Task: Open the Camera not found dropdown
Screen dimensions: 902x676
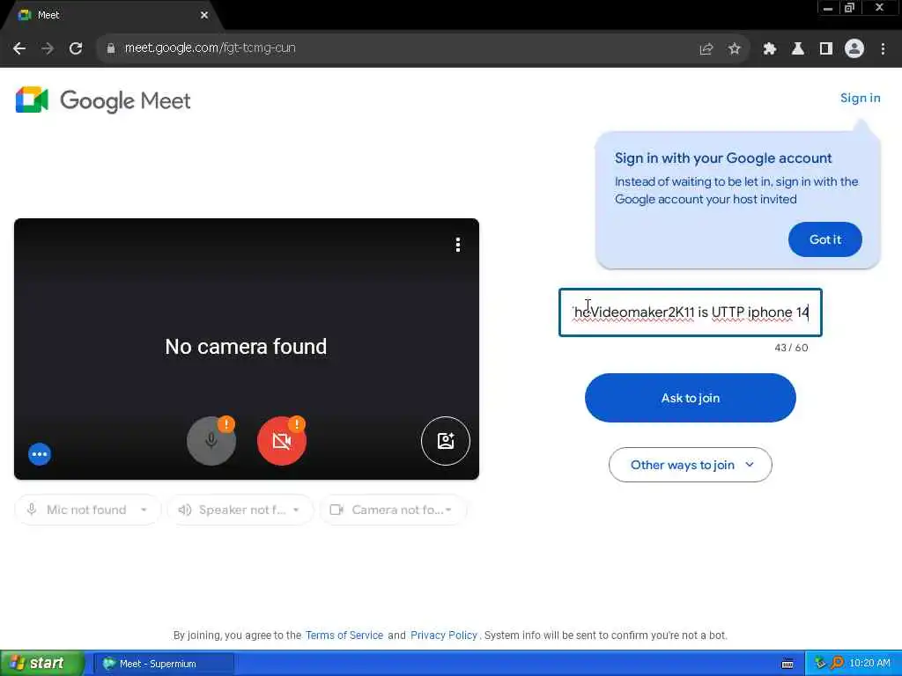Action: point(393,510)
